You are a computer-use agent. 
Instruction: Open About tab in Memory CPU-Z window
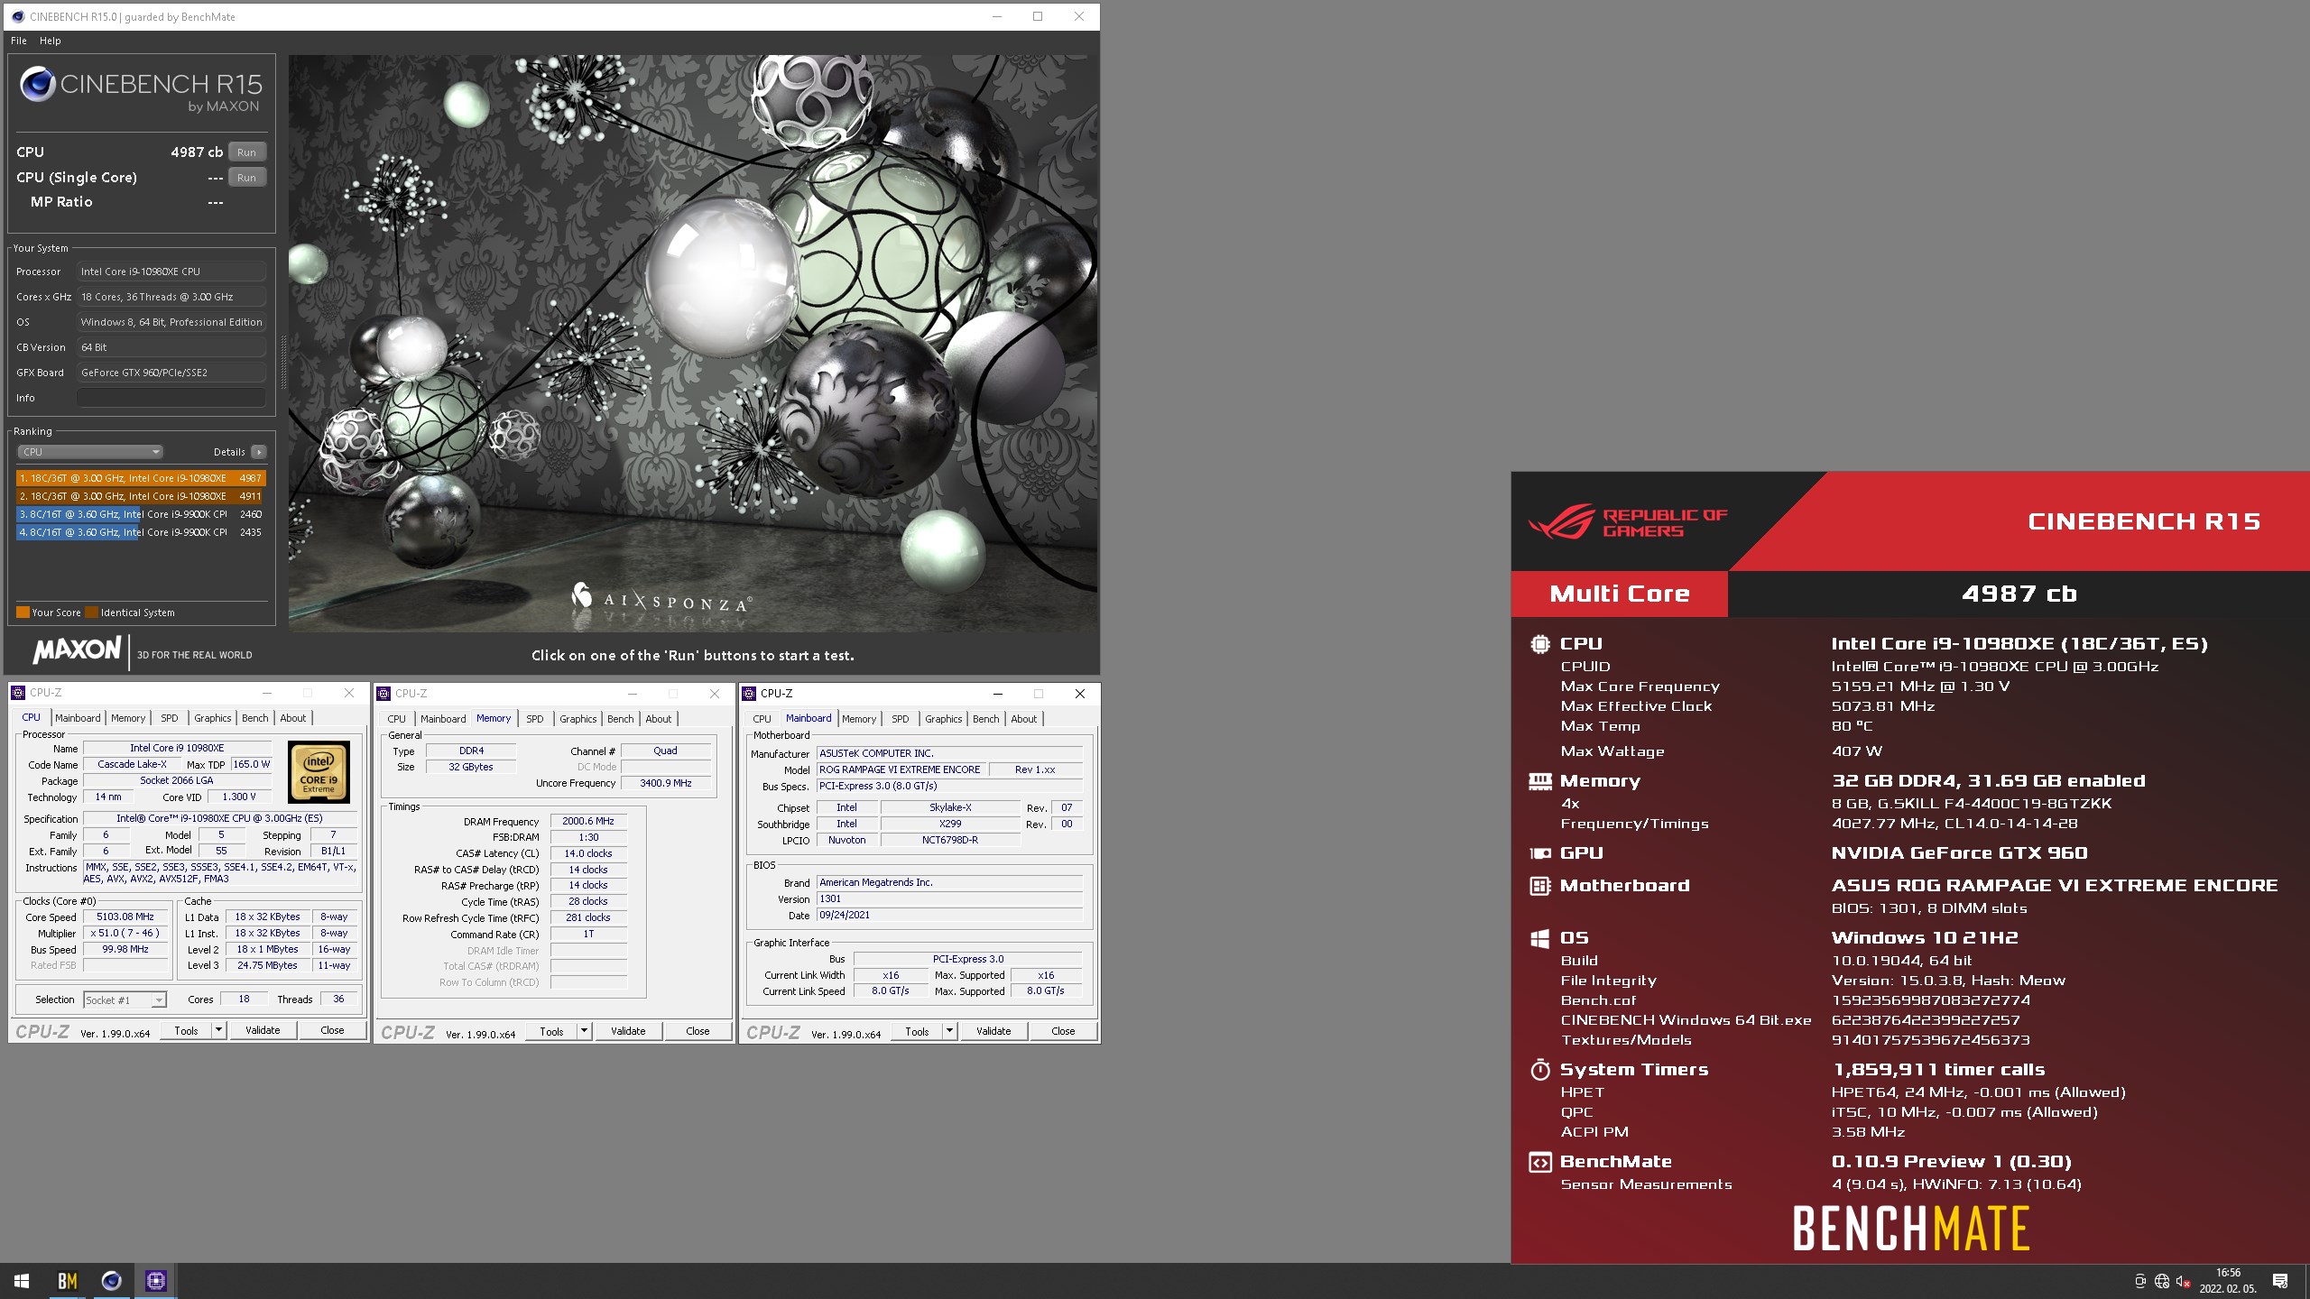[659, 719]
